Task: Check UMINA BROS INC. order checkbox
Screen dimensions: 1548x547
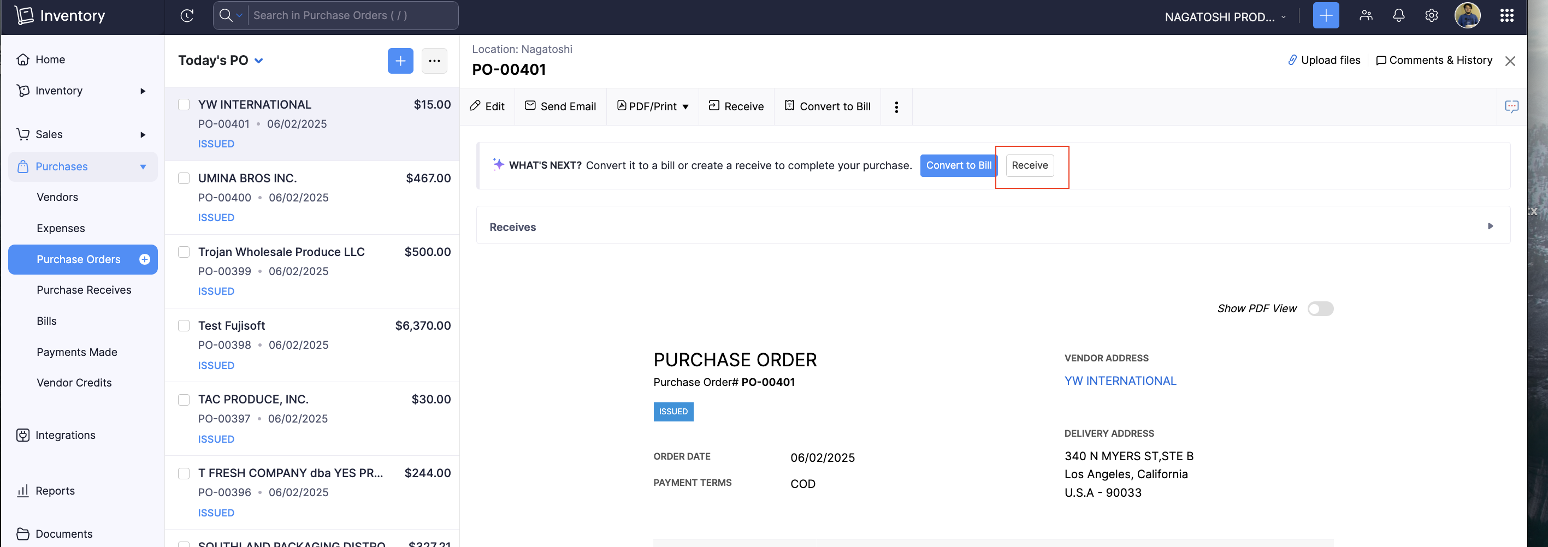Action: [184, 179]
